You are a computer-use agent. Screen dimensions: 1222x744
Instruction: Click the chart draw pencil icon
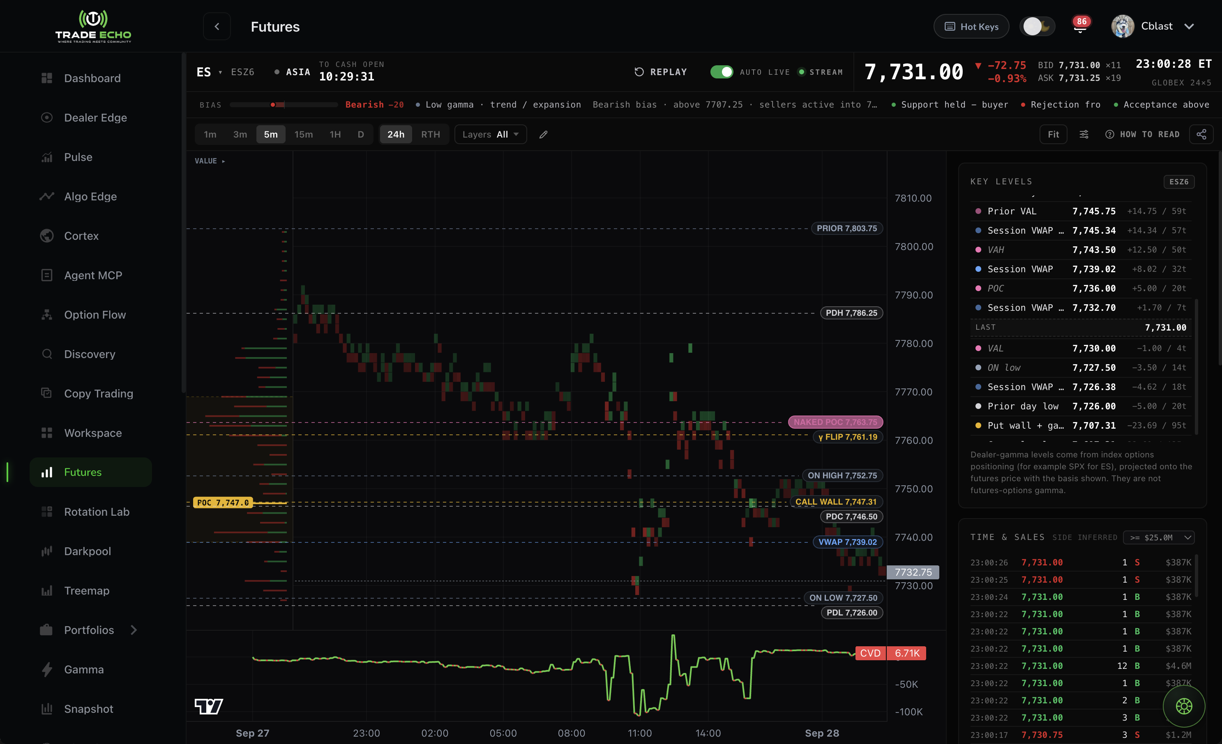tap(544, 134)
